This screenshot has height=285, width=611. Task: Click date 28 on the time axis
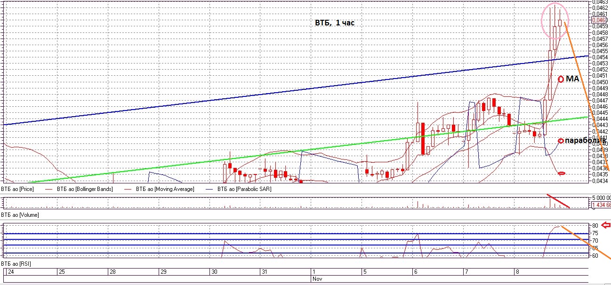pos(113,272)
